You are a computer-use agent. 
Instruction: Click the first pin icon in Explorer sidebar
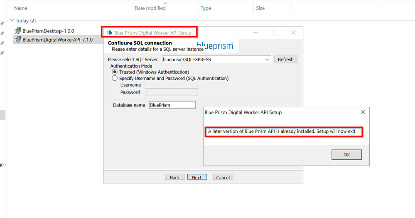pos(2,24)
